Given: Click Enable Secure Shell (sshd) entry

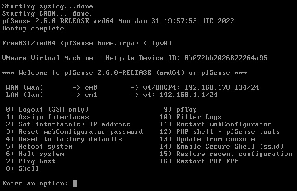Looking at the screenshot, I should (222, 147).
